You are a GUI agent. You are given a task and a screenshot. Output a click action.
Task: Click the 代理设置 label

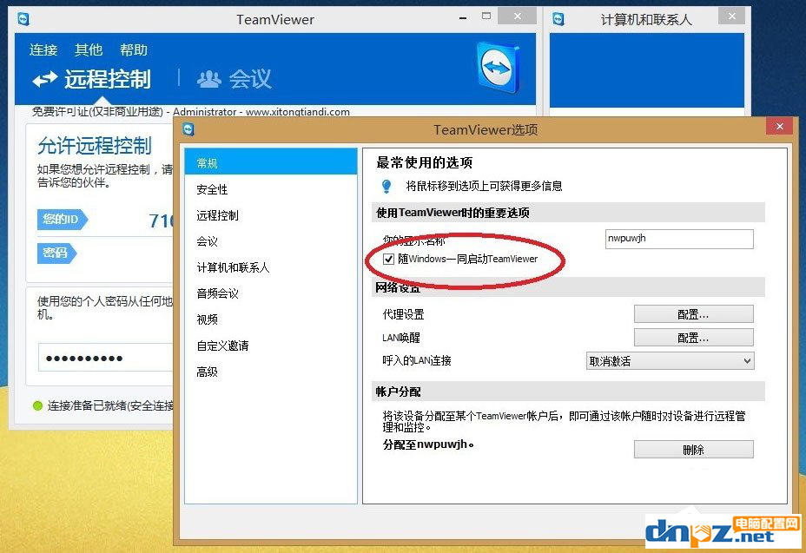pos(404,314)
